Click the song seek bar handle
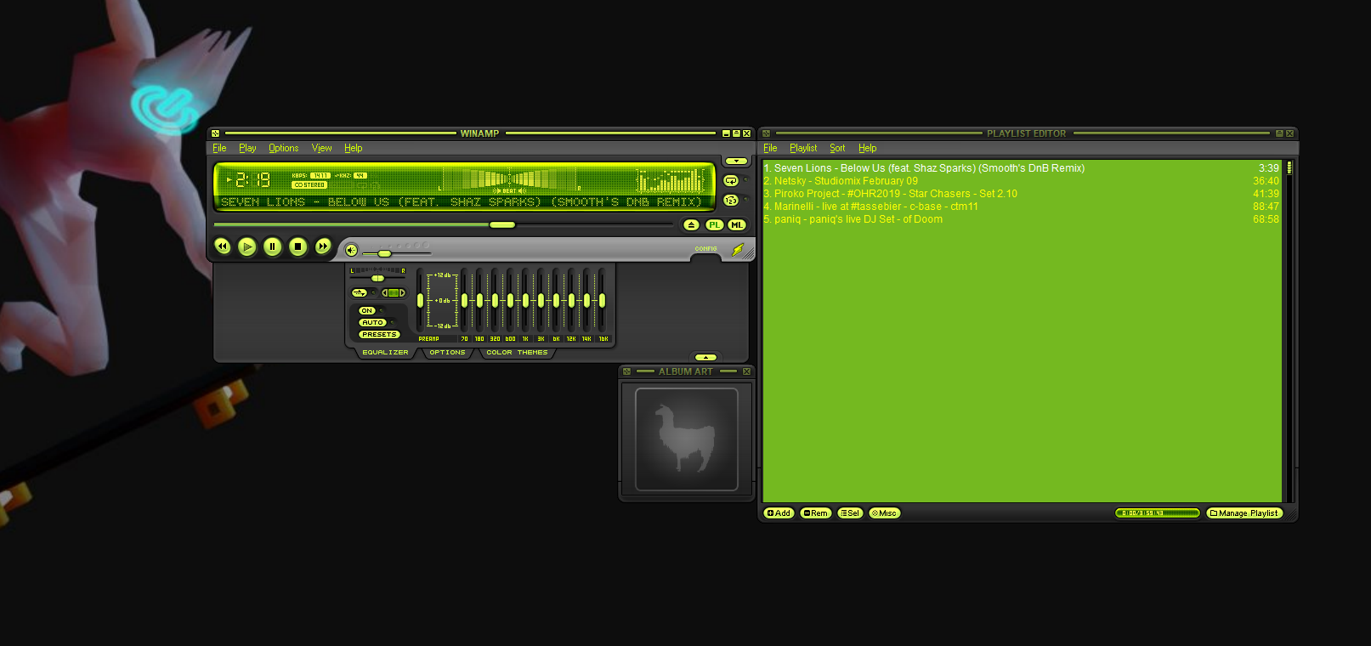The image size is (1371, 646). pos(502,224)
